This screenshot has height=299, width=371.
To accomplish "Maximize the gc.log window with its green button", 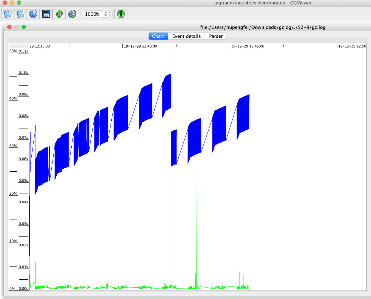I will click(24, 27).
